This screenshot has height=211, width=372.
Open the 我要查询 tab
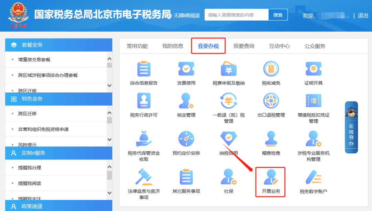pos(244,46)
